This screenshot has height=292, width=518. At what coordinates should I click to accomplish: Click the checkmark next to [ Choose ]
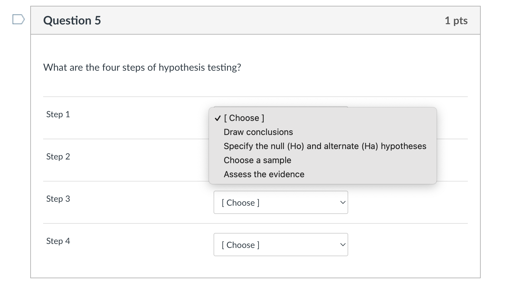218,118
